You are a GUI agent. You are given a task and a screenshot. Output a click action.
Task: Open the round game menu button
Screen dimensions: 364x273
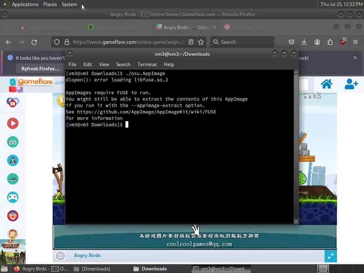pyautogui.click(x=60, y=256)
